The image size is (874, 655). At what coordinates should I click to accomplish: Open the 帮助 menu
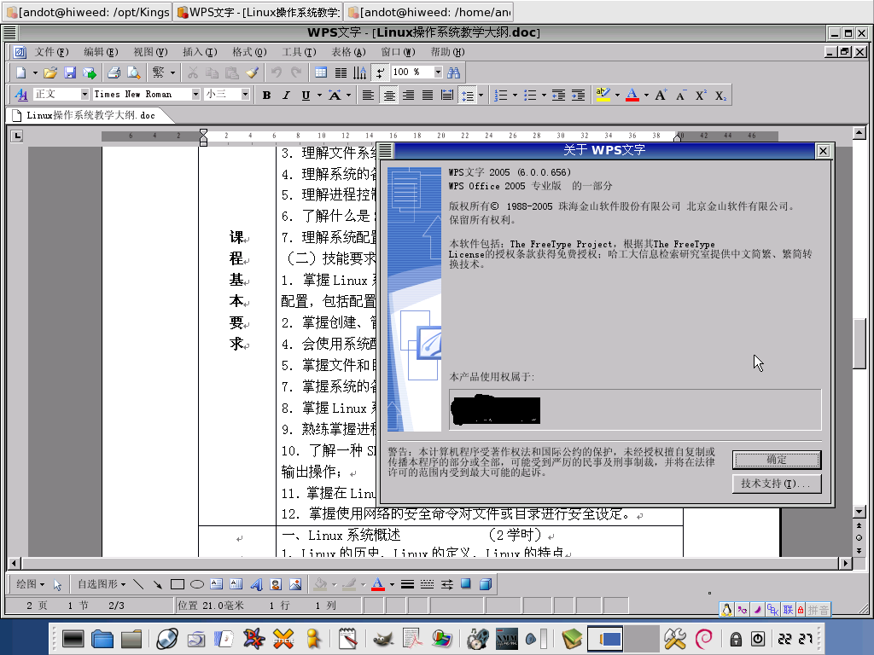pyautogui.click(x=447, y=52)
